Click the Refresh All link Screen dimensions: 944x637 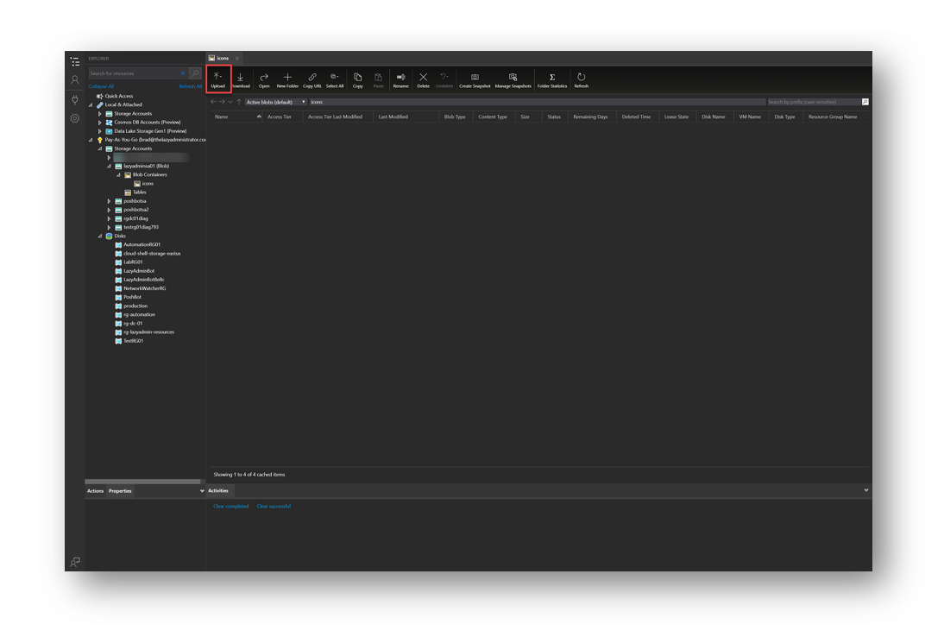click(190, 86)
